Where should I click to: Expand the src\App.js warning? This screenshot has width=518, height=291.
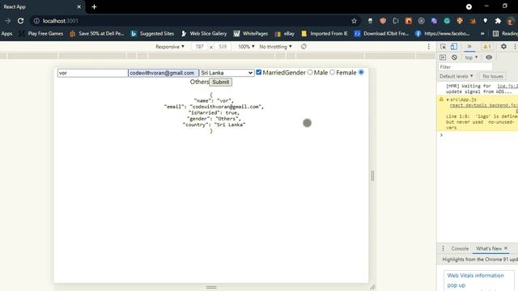pyautogui.click(x=448, y=99)
